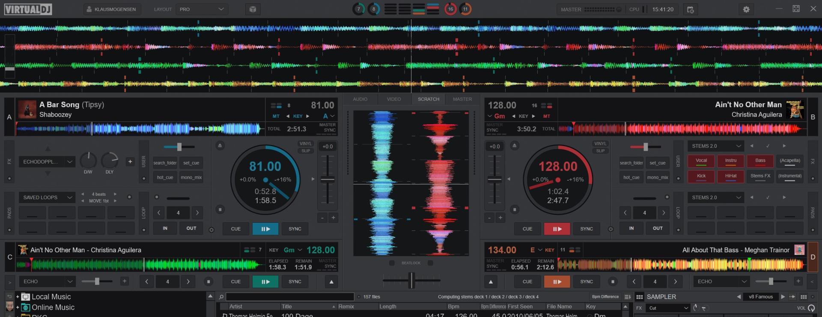Image resolution: width=822 pixels, height=317 pixels.
Task: Open the PRO layout dropdown
Action: [202, 9]
